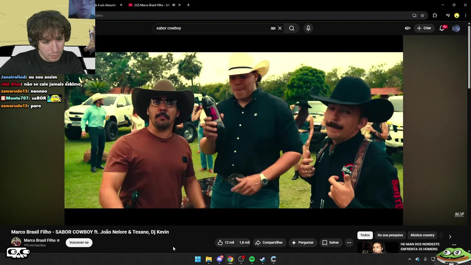Open Spotify from the taskbar
The height and width of the screenshot is (265, 471).
pos(252,259)
